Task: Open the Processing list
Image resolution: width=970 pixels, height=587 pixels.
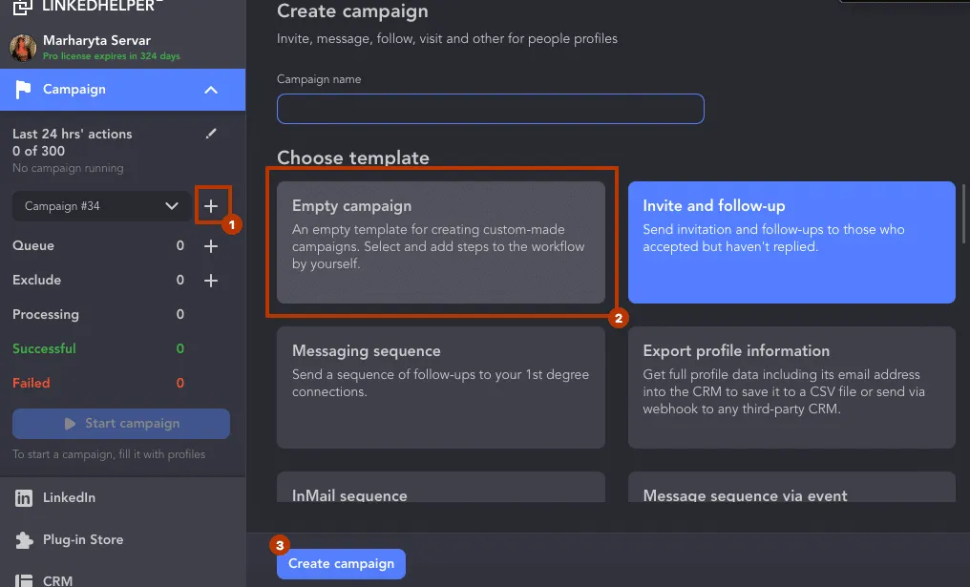Action: click(x=46, y=314)
